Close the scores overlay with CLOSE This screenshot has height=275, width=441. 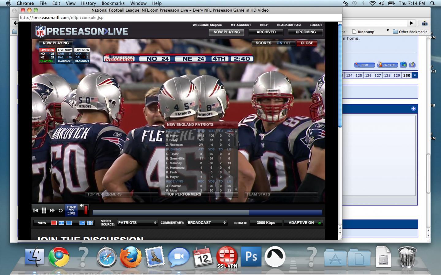pyautogui.click(x=307, y=43)
